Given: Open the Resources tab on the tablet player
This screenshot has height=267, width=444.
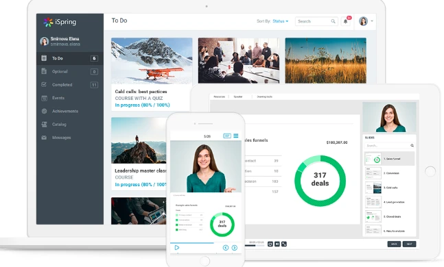Looking at the screenshot, I should click(x=219, y=97).
